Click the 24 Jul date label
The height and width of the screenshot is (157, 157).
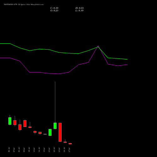click(64, 150)
